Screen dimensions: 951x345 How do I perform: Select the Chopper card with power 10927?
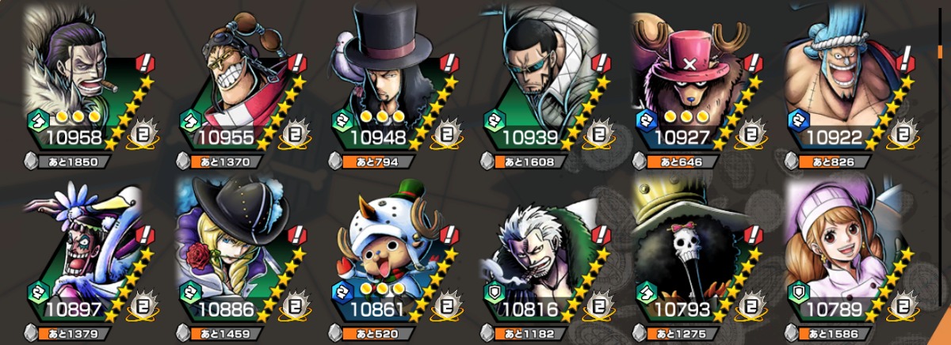(696, 83)
